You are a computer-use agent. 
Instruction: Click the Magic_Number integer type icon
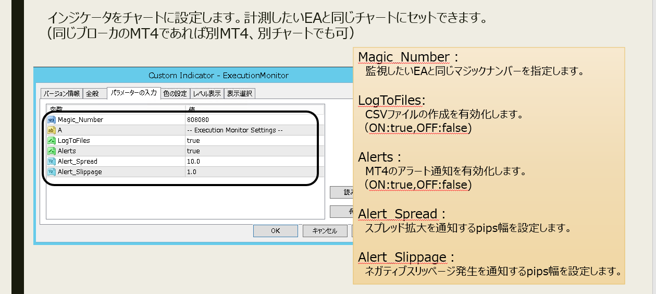tap(51, 120)
